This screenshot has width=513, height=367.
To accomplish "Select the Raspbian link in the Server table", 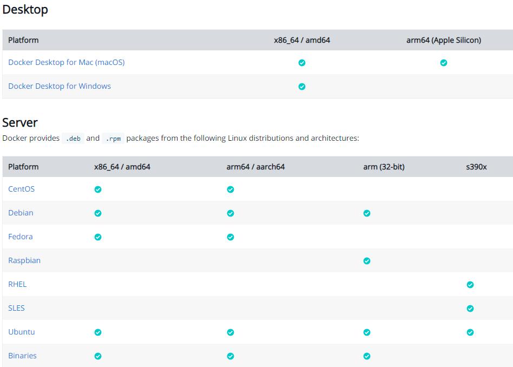I will tap(25, 260).
